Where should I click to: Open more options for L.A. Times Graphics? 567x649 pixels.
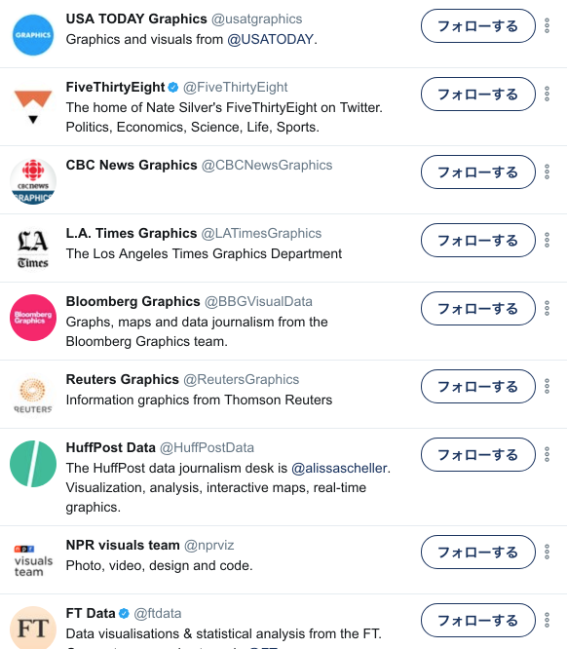548,240
